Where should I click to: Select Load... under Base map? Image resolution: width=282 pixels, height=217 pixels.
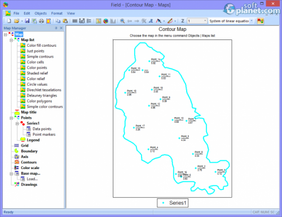pyautogui.click(x=32, y=179)
